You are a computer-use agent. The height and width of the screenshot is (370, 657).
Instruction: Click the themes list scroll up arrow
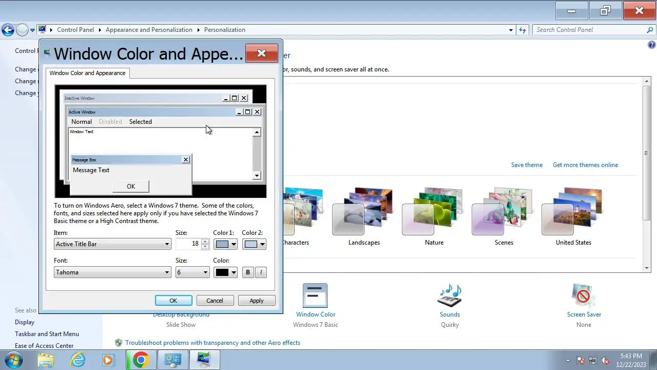(x=647, y=81)
